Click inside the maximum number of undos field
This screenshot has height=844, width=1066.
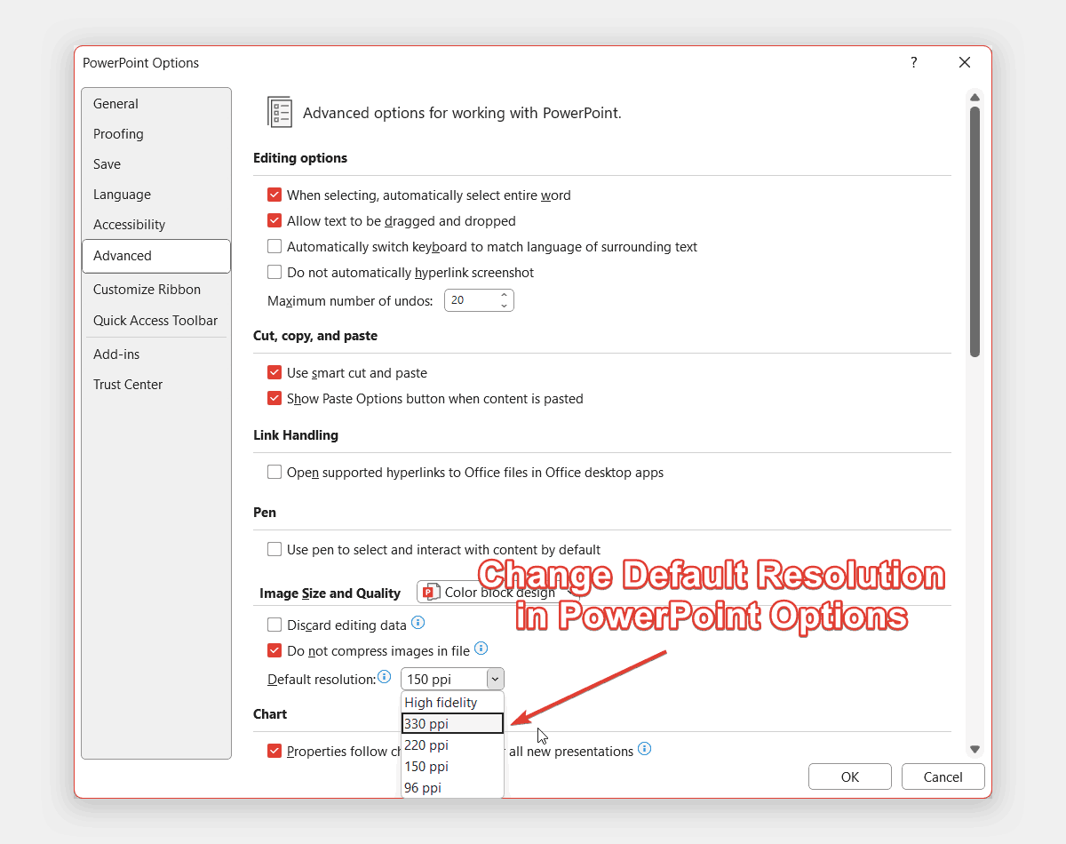466,299
